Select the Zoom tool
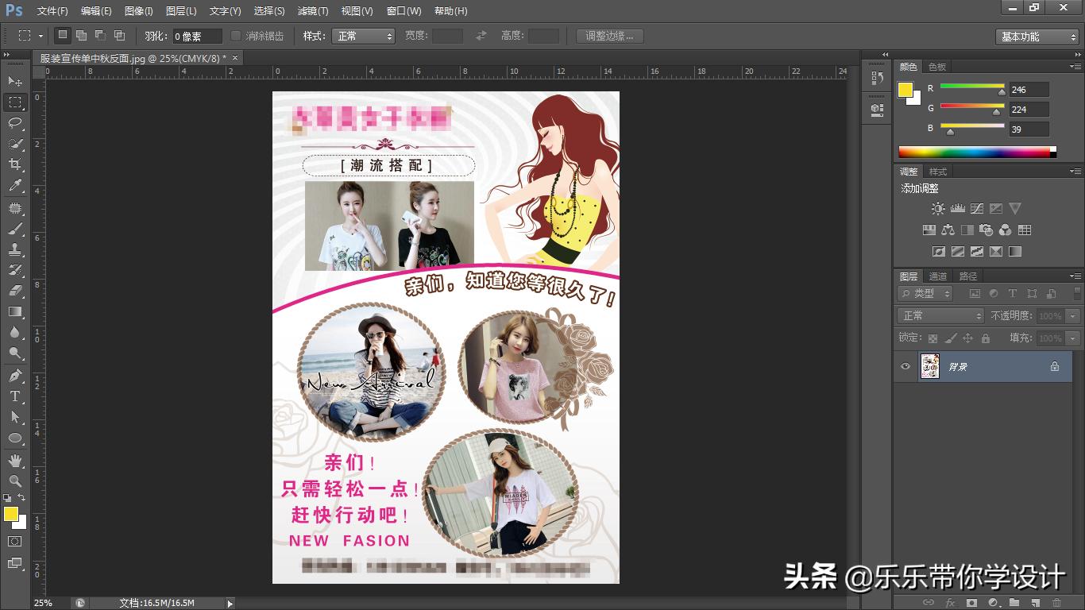 [14, 480]
